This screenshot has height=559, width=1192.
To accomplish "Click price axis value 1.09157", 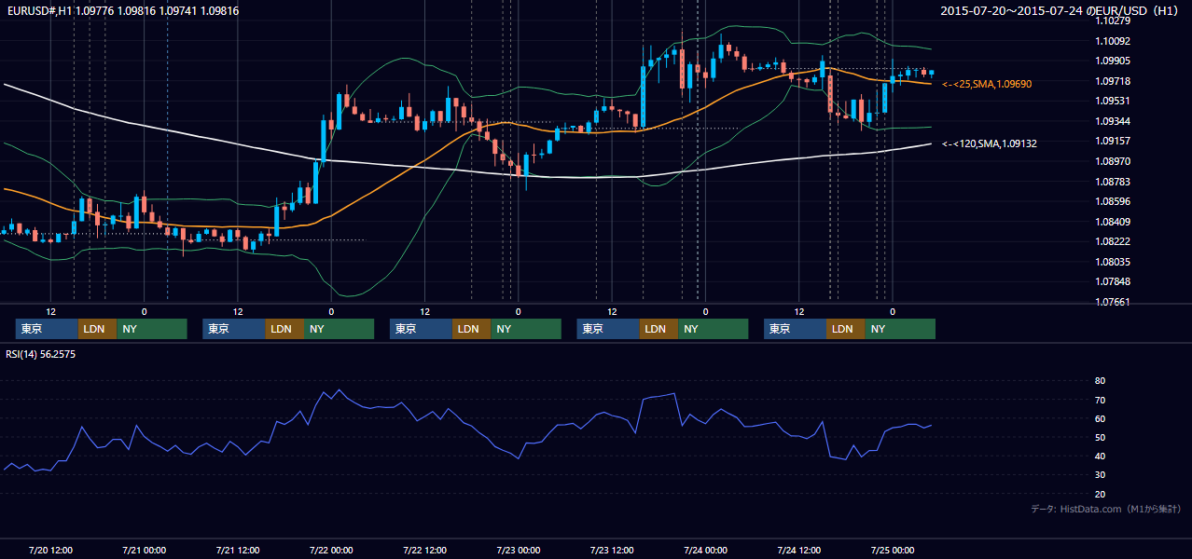I will (x=1114, y=141).
